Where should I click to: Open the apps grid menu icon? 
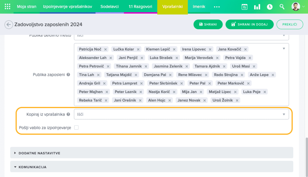8,7
